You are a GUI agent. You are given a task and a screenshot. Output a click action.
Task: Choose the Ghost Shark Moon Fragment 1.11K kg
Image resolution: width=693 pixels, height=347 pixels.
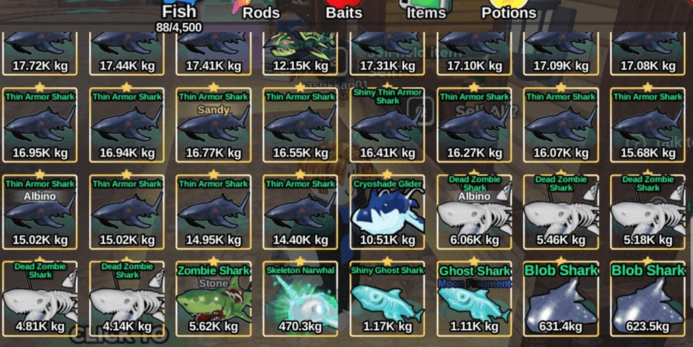pyautogui.click(x=474, y=299)
